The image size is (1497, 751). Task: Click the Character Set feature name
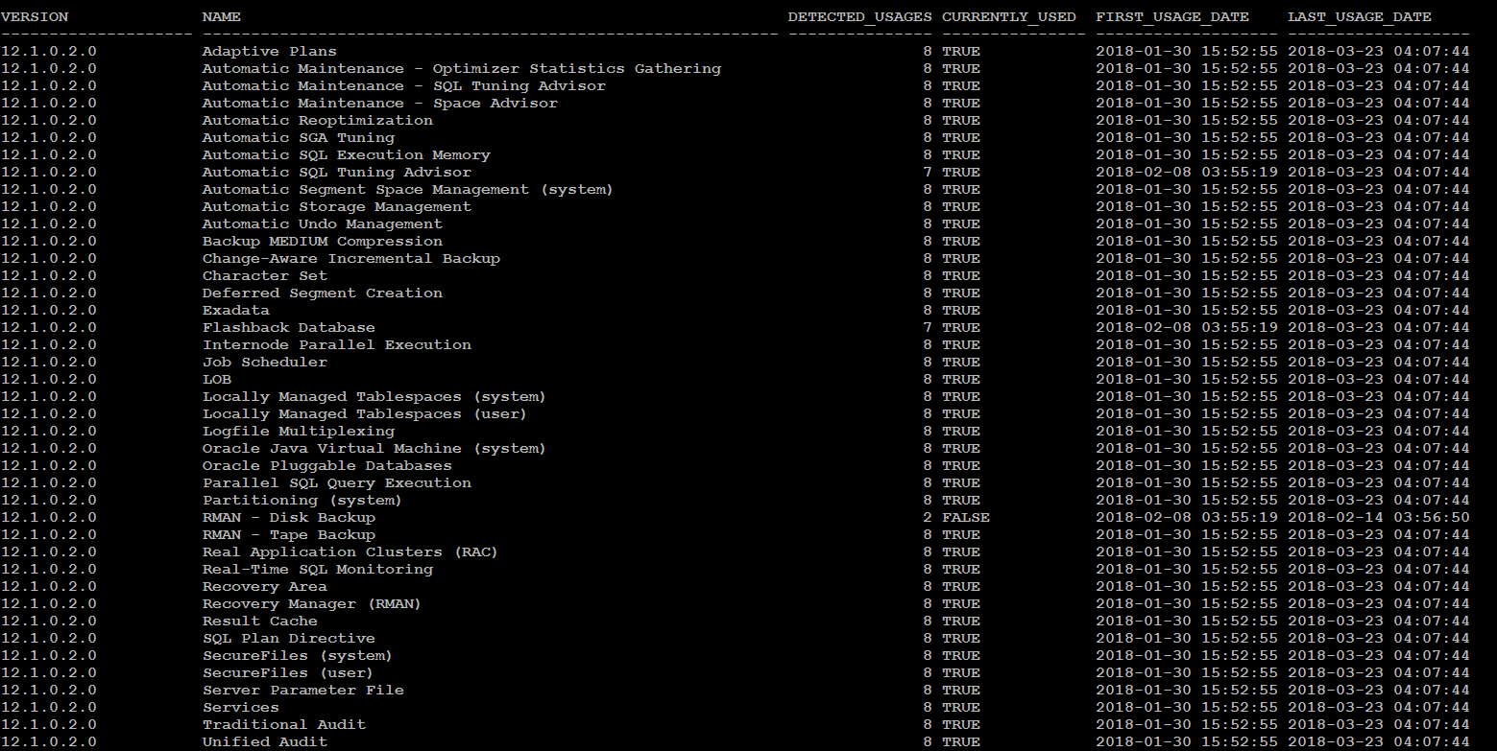coord(265,275)
